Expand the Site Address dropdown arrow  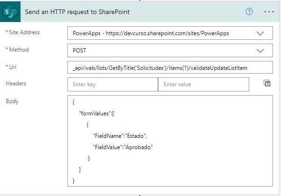(260, 33)
